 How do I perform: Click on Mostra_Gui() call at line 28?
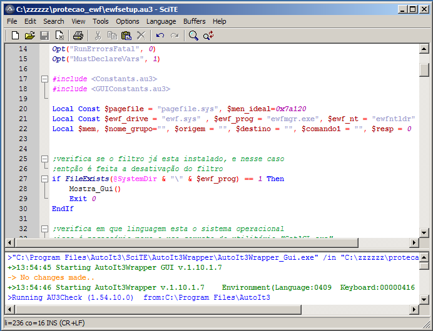[95, 189]
